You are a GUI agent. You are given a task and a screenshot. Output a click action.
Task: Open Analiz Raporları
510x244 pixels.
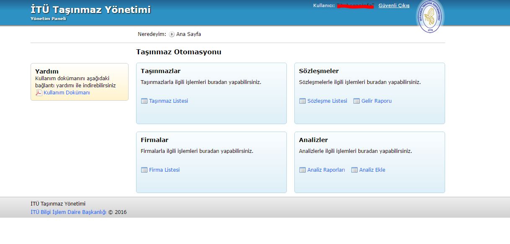tap(326, 170)
